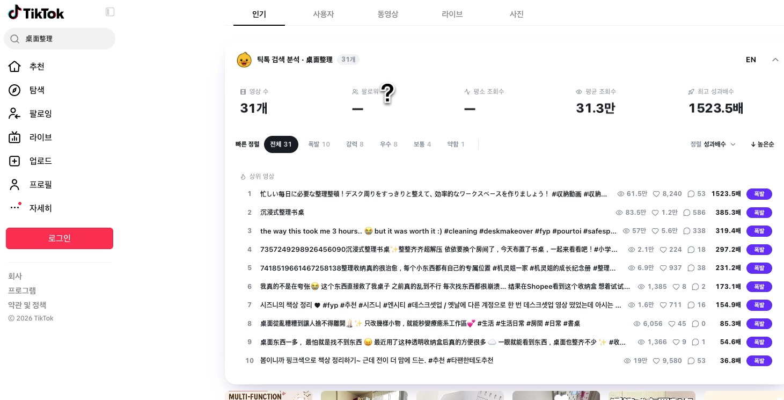This screenshot has width=784, height=400.
Task: Select the 전체 31 filter chip
Action: coord(281,144)
